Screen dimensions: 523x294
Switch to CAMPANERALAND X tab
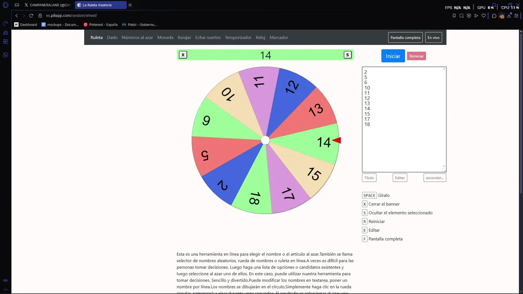click(48, 5)
